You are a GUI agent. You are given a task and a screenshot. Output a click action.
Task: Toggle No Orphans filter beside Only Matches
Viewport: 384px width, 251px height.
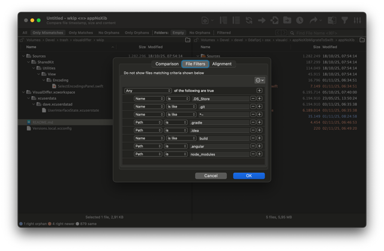click(109, 32)
